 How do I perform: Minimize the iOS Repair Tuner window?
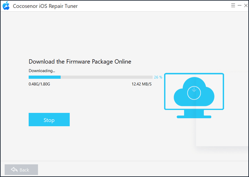click(x=239, y=6)
